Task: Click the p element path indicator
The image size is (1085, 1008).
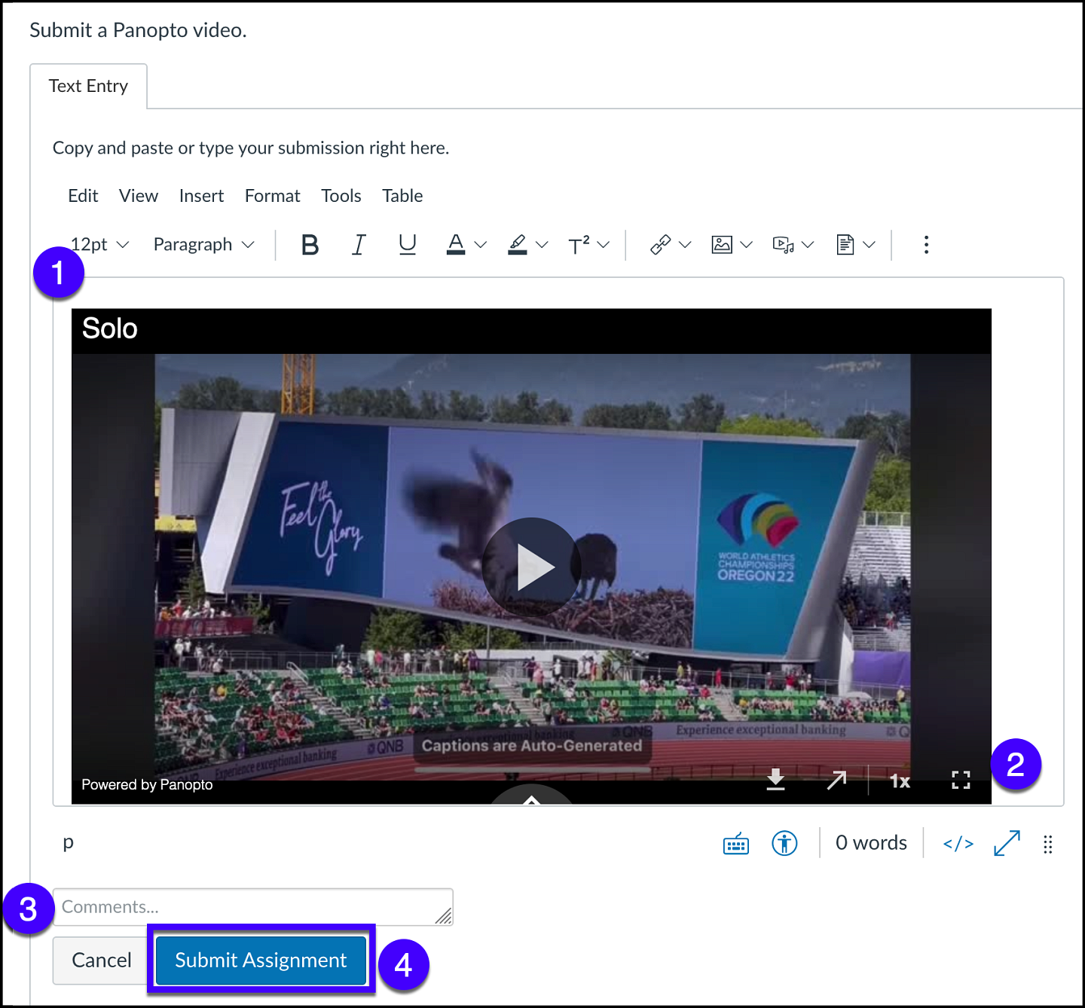Action: click(69, 842)
